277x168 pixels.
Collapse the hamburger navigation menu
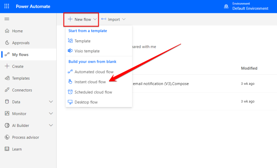pyautogui.click(x=7, y=19)
